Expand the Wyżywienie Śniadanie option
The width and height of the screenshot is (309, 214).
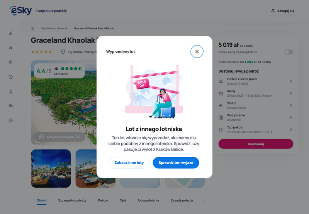255,118
